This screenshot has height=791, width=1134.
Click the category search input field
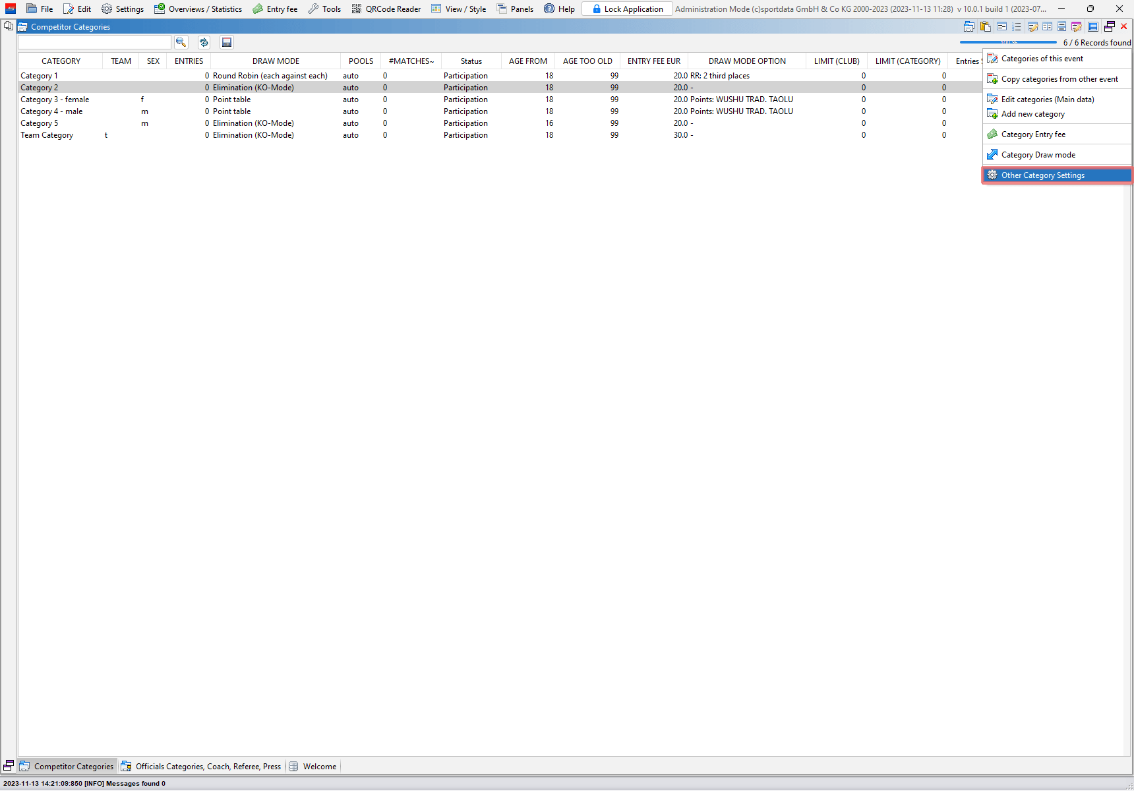point(94,42)
